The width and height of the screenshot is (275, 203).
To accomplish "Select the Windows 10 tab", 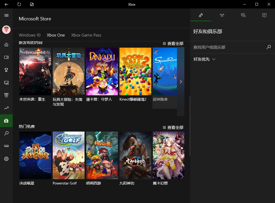I will click(30, 35).
